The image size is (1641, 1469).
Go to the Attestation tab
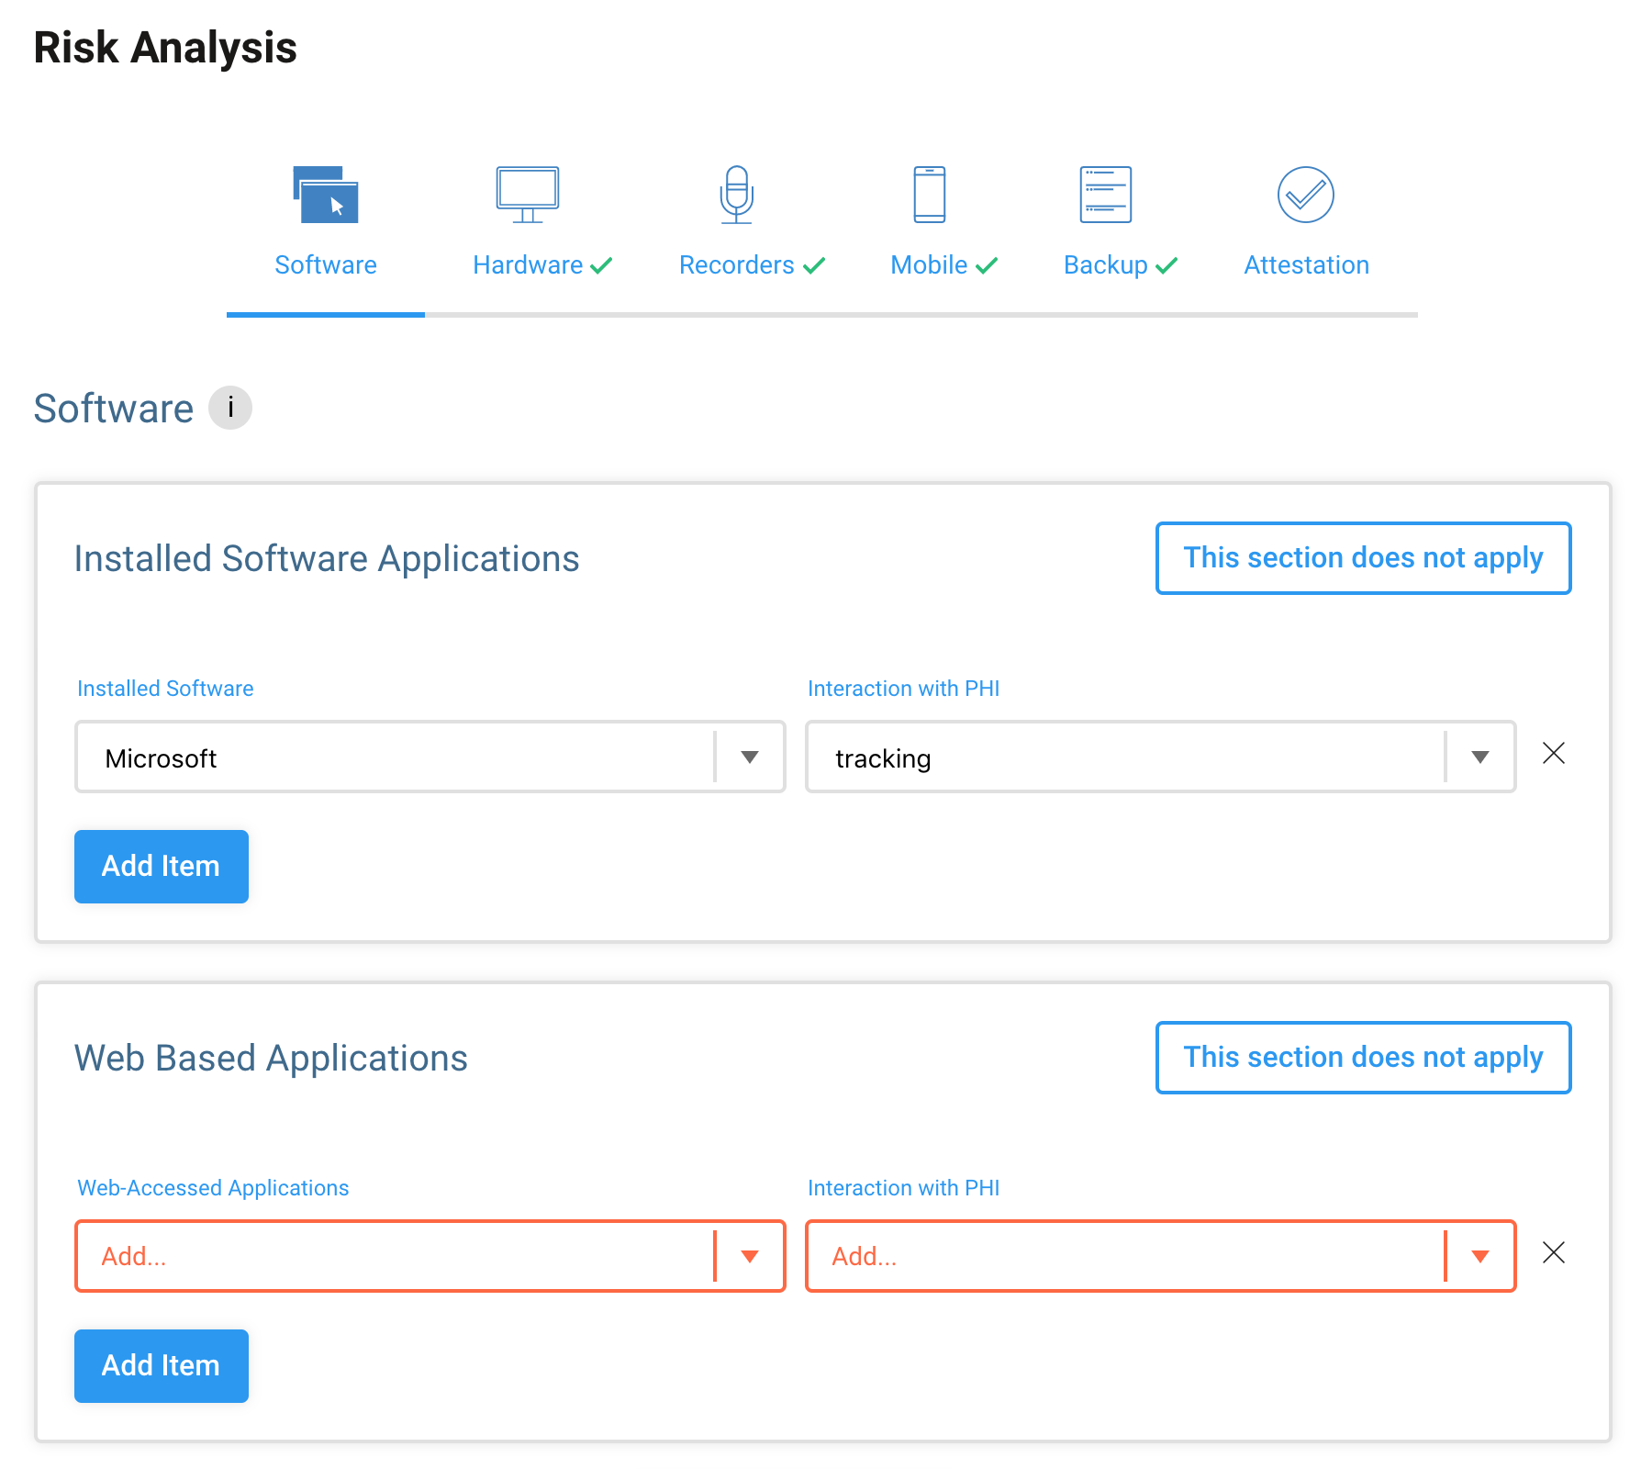(1306, 265)
